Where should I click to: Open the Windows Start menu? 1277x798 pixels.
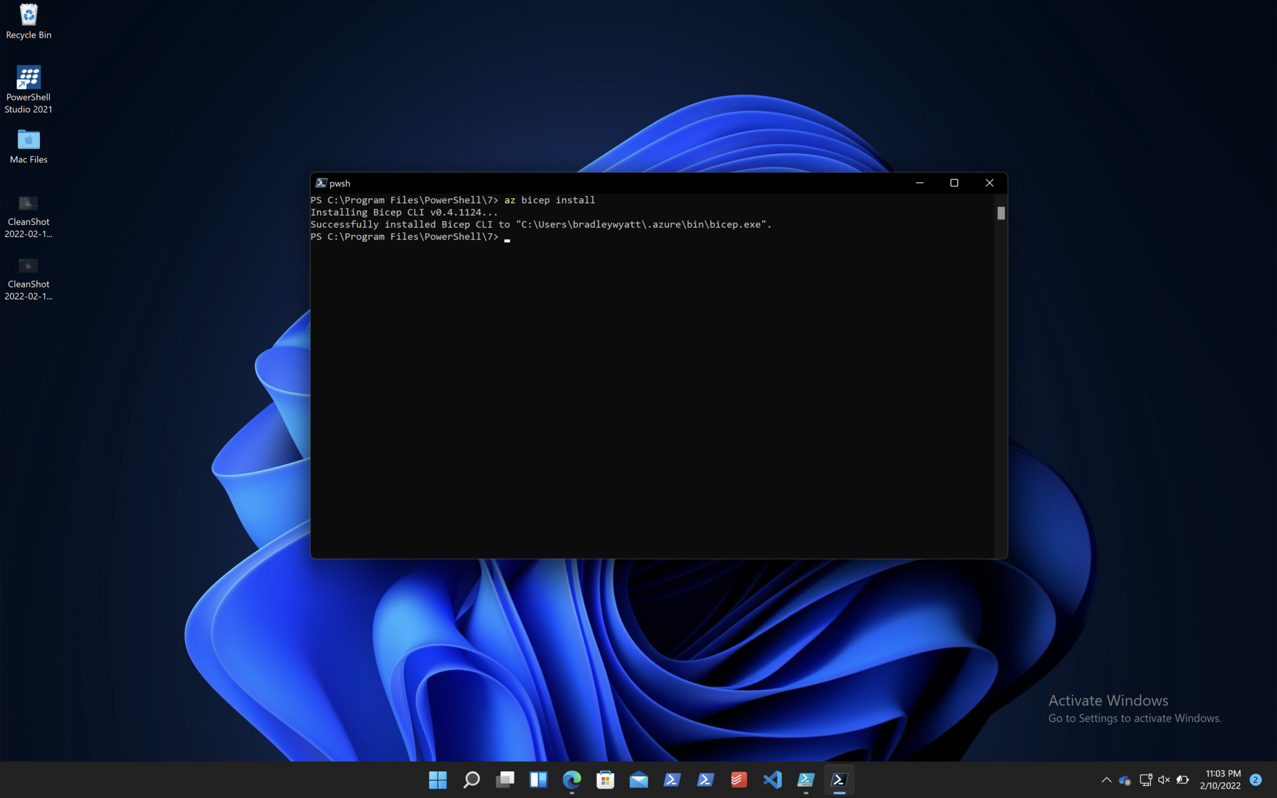[438, 779]
